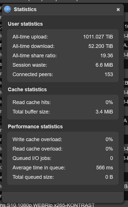Image resolution: width=128 pixels, height=207 pixels.
Task: Close the Statistics dialog
Action: (x=118, y=9)
